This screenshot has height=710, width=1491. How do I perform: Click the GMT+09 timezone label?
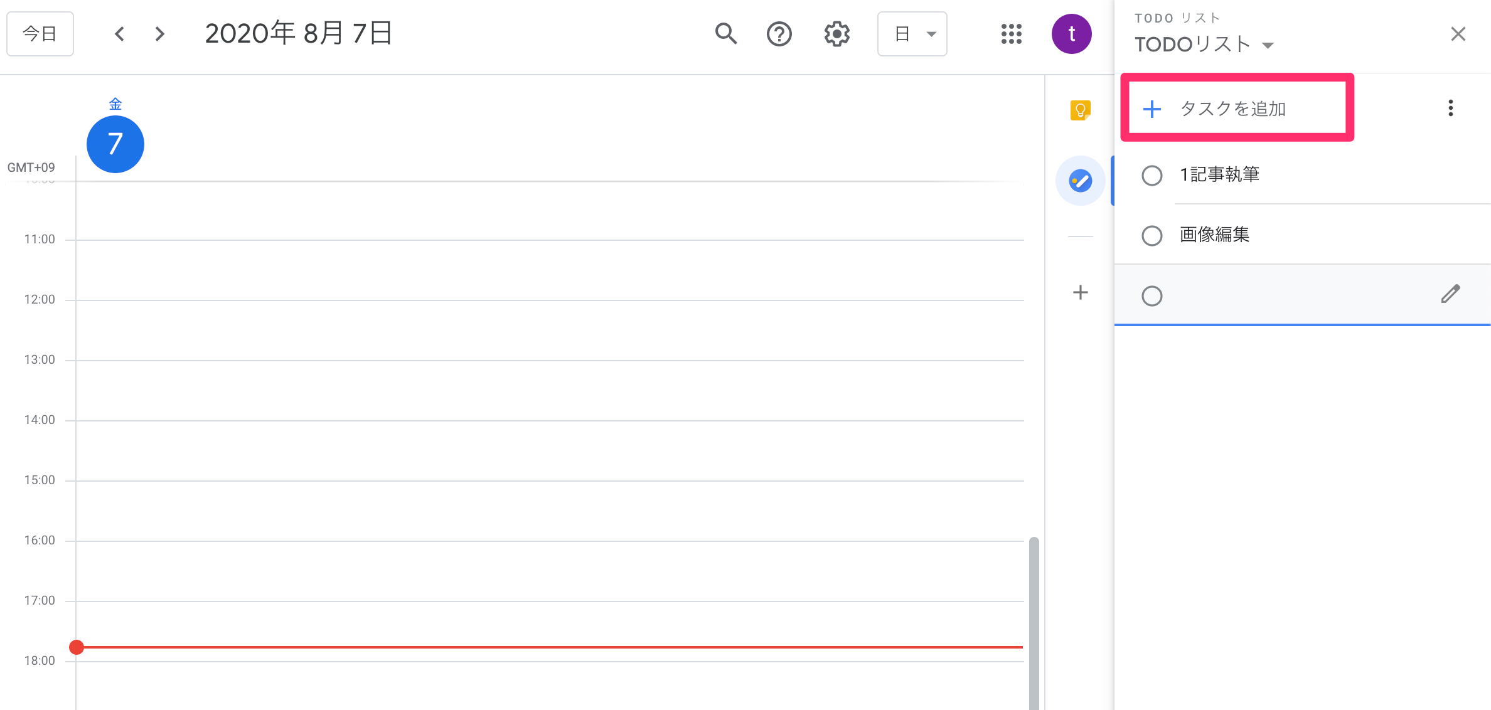(x=31, y=167)
